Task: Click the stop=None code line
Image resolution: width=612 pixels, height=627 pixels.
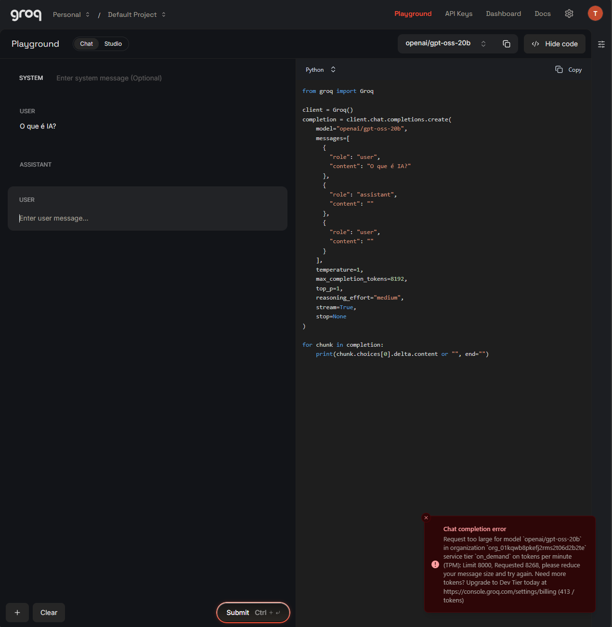Action: (331, 316)
